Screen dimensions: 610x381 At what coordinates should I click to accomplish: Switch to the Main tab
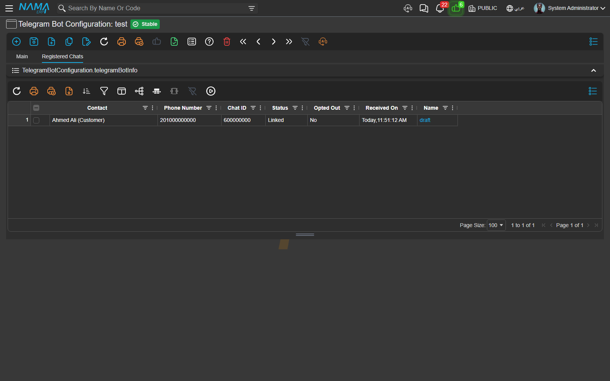click(x=22, y=56)
